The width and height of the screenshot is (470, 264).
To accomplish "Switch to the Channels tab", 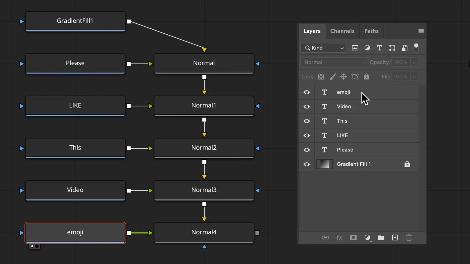I will pyautogui.click(x=342, y=31).
